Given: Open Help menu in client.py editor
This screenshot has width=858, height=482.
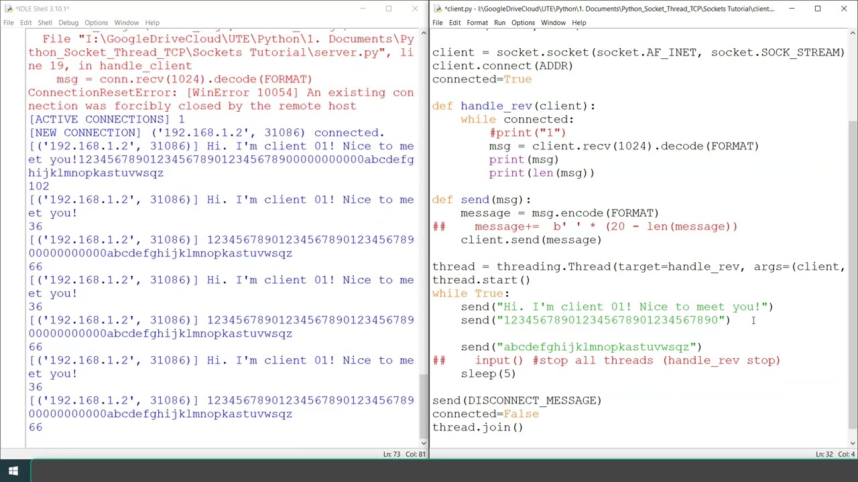Looking at the screenshot, I should pos(578,23).
